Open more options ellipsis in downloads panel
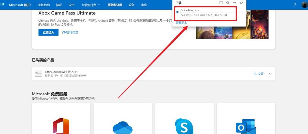The height and width of the screenshot is (134, 308). tap(234, 3)
